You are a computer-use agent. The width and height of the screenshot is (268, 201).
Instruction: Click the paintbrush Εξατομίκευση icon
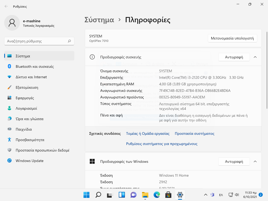coord(9,87)
